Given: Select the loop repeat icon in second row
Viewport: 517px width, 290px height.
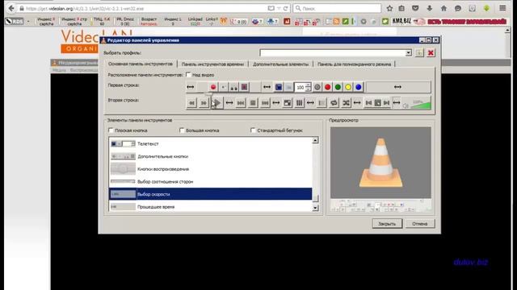Looking at the screenshot, I should (334, 103).
